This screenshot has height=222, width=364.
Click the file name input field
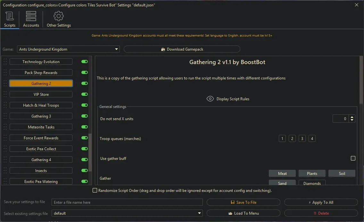coord(127,202)
